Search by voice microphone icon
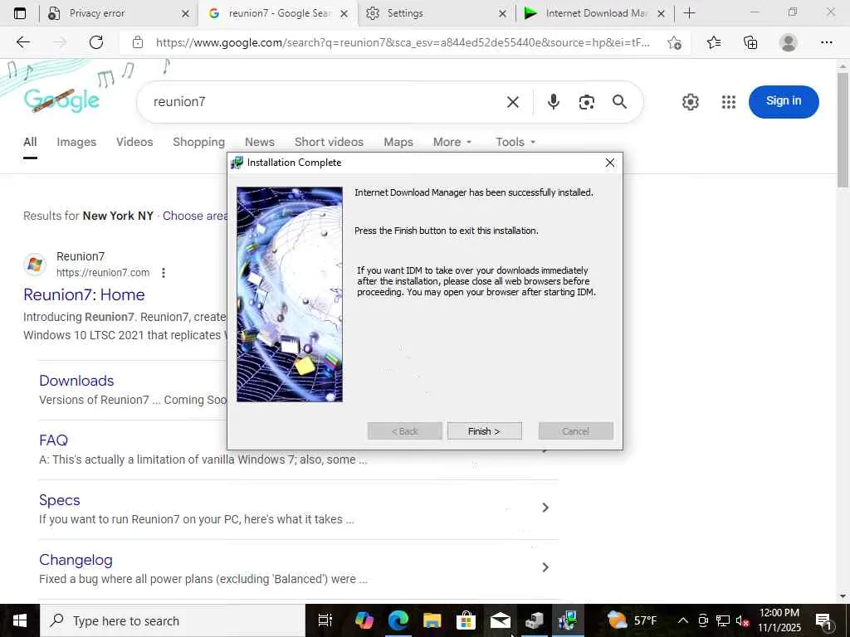 (x=553, y=102)
